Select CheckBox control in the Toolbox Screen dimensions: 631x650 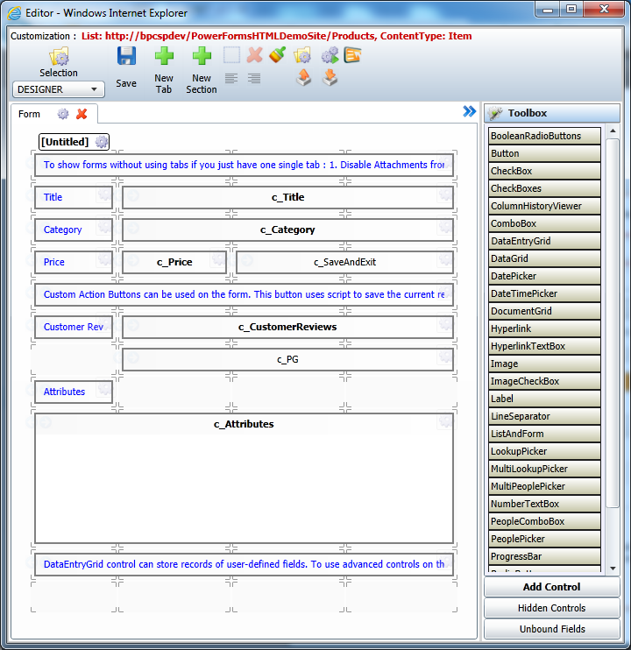[545, 171]
